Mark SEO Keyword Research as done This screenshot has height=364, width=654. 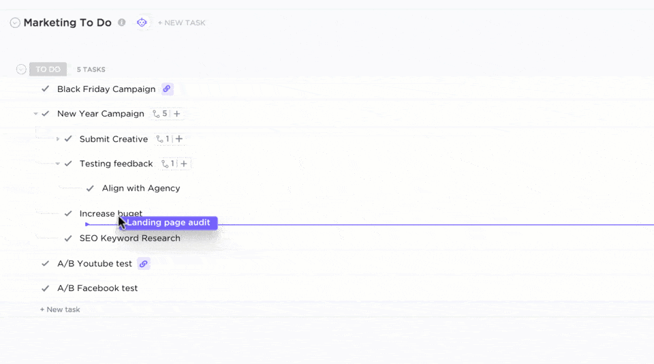(x=68, y=239)
